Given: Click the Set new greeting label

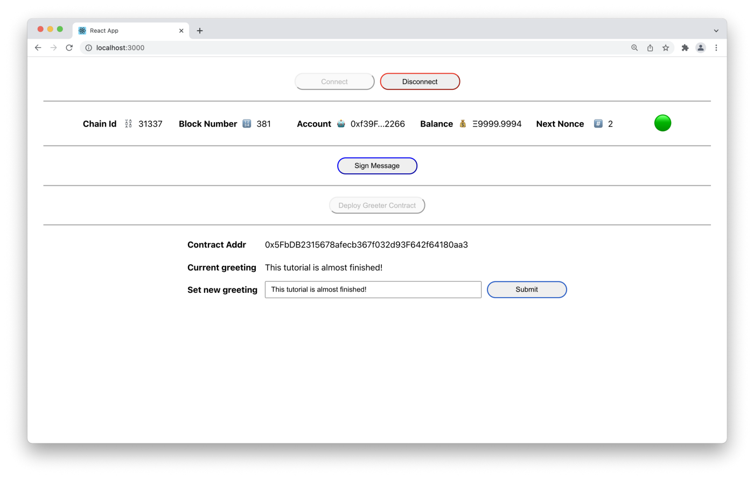Looking at the screenshot, I should click(222, 290).
